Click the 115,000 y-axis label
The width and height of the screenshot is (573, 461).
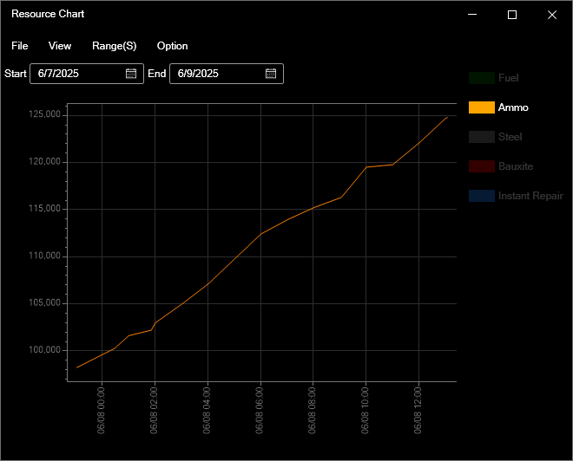[x=45, y=209]
